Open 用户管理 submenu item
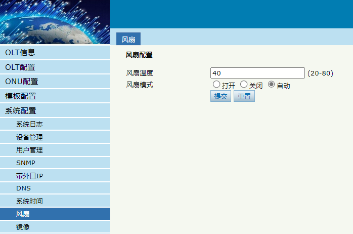Image resolution: width=353 pixels, height=234 pixels. click(55, 150)
